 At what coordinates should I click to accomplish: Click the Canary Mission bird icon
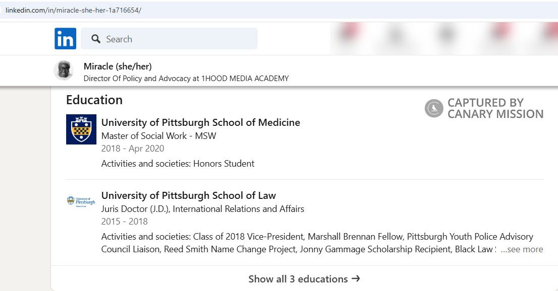434,108
